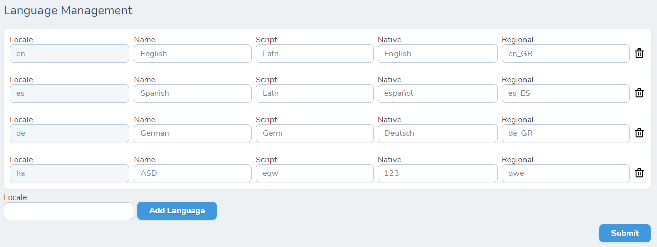
Task: Focus the empty new Locale input
Action: [68, 211]
